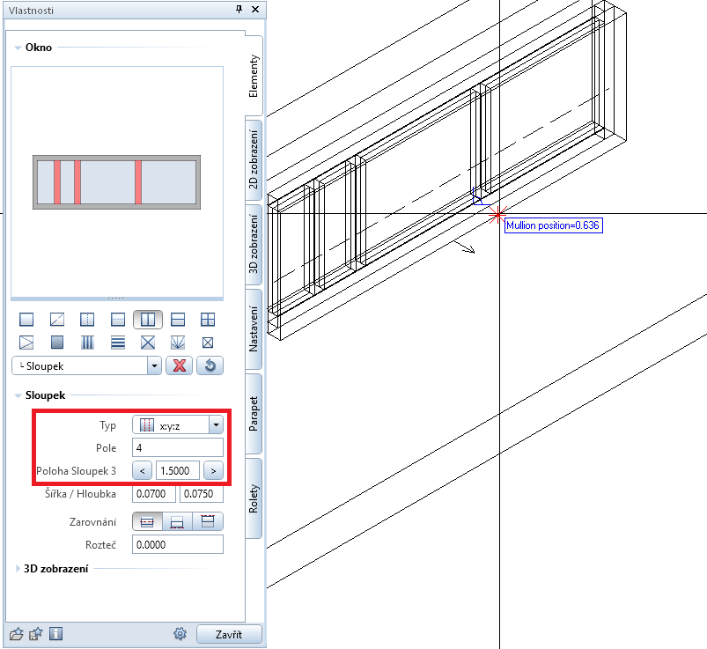This screenshot has width=707, height=649.
Task: Close the Vlastnosti panel
Action: pos(255,10)
